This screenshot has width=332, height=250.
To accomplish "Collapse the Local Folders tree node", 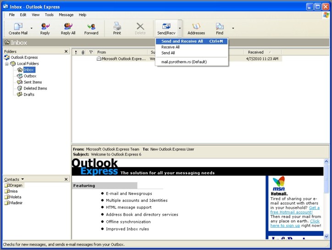I will (x=7, y=64).
